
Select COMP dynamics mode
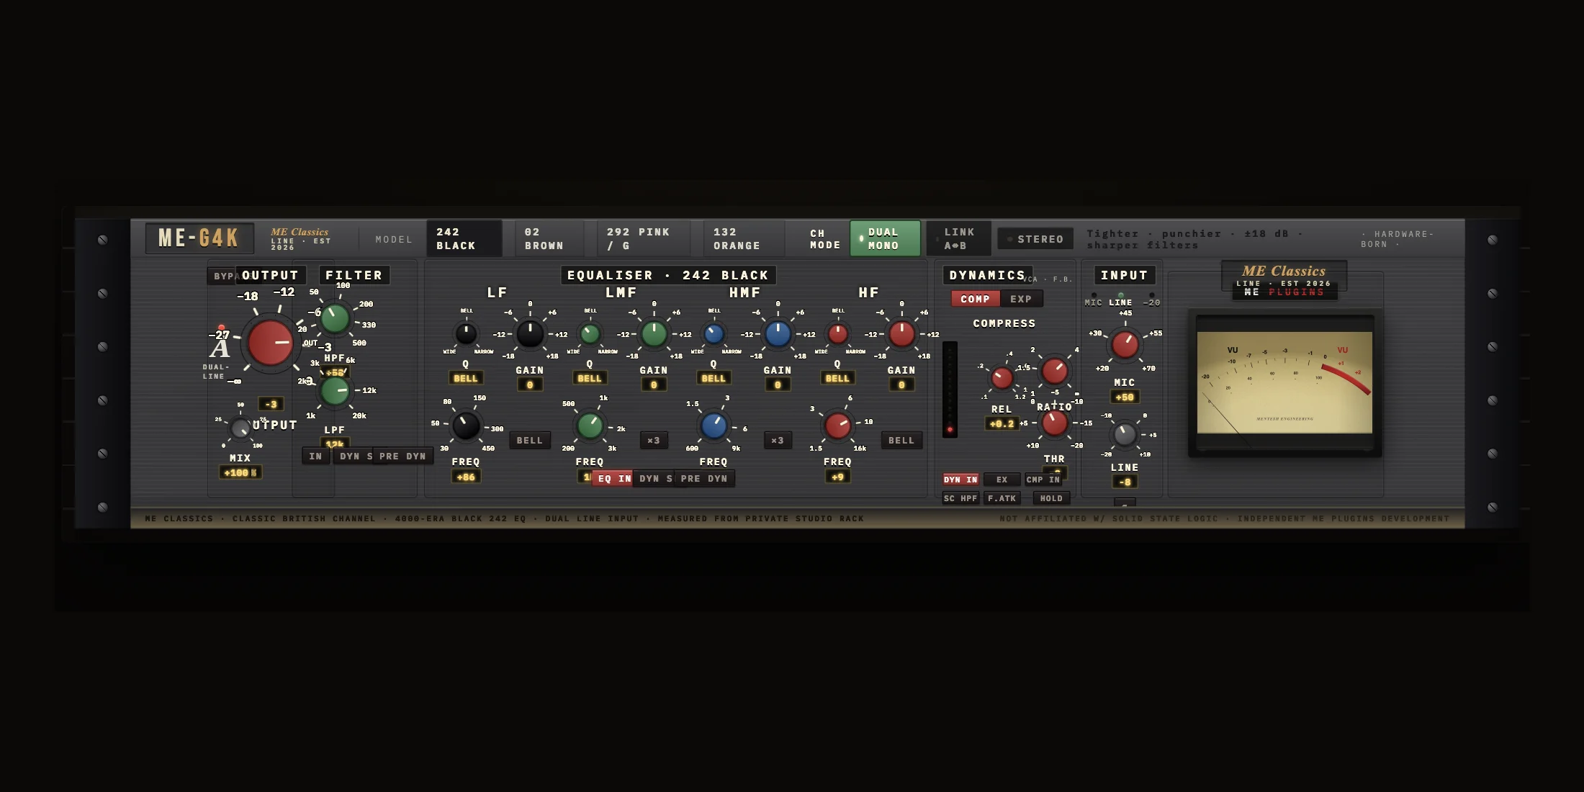975,299
